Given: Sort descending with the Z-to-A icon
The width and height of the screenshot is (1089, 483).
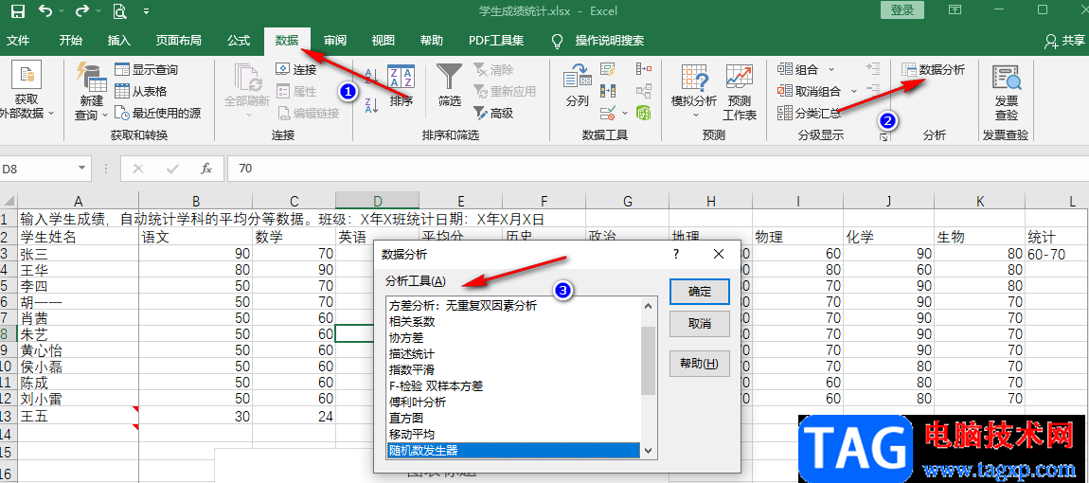Looking at the screenshot, I should [371, 105].
